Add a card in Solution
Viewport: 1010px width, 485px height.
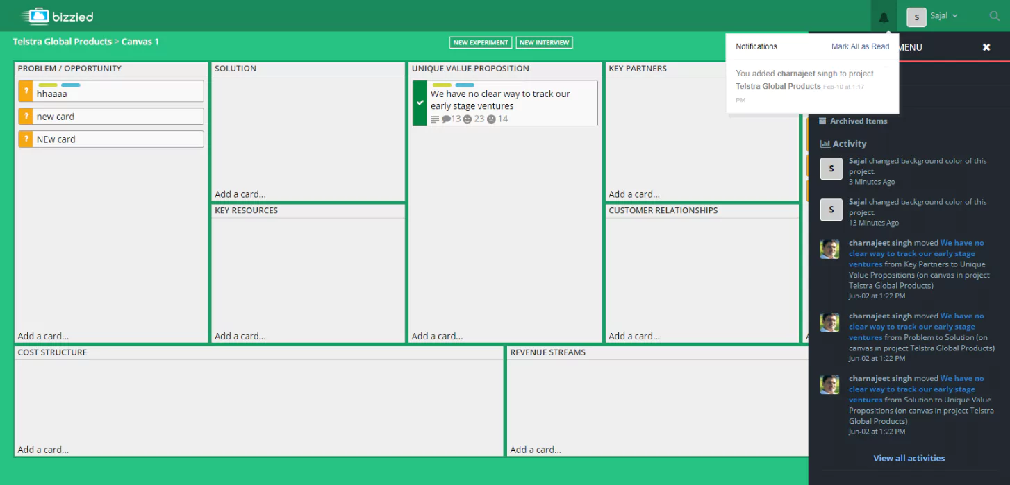pyautogui.click(x=240, y=194)
